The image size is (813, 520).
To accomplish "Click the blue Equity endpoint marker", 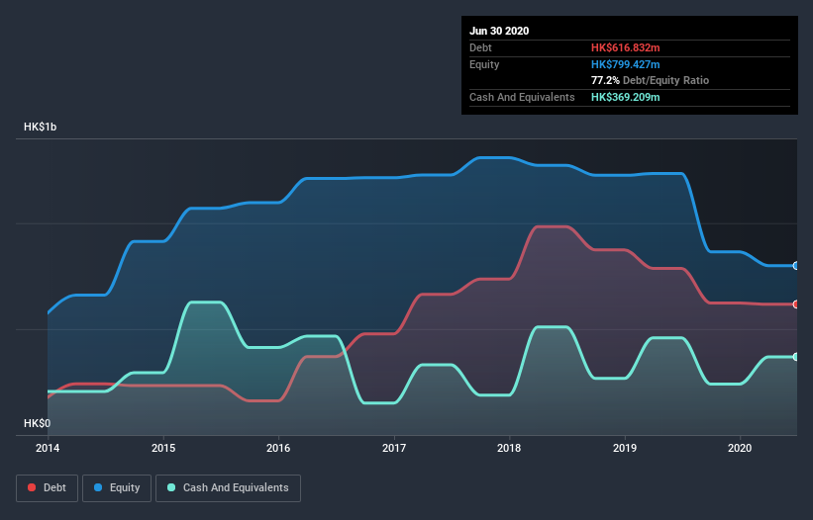I will coord(796,265).
